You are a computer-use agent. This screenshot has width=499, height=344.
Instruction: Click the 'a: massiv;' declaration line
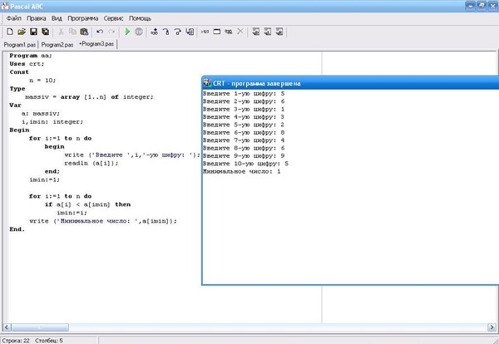point(41,114)
